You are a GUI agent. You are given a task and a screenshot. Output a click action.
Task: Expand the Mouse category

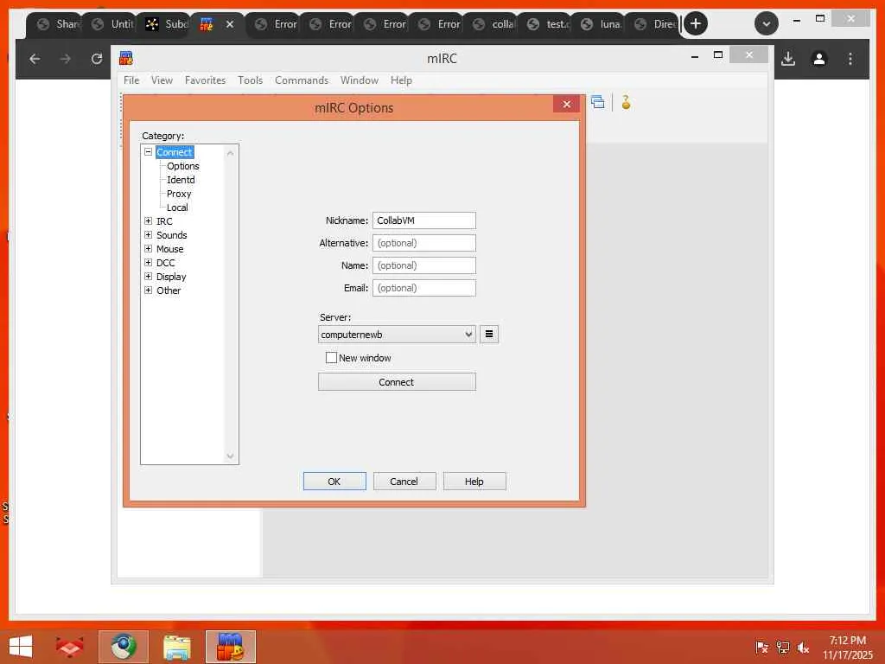(148, 248)
